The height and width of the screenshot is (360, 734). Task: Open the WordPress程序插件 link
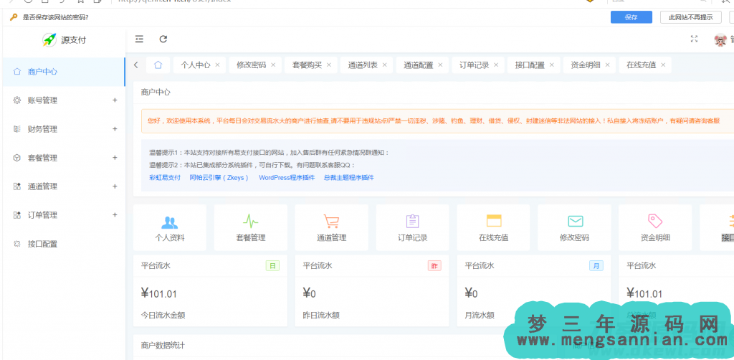[287, 178]
